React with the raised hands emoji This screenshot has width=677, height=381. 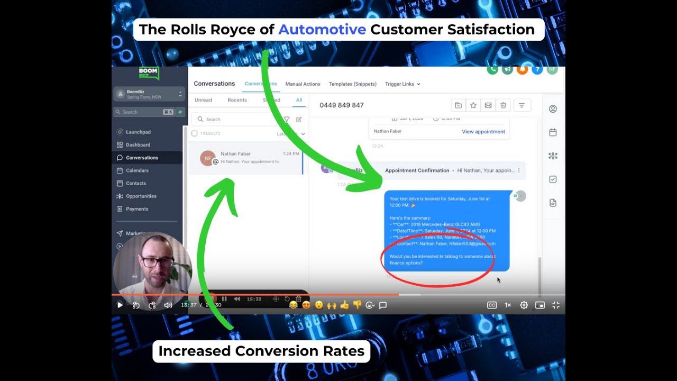332,305
